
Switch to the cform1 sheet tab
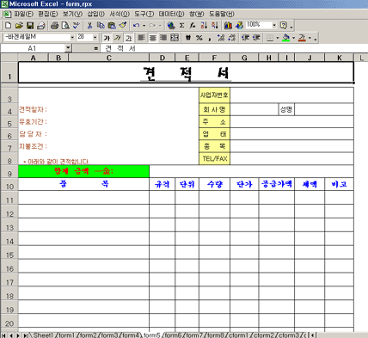(x=239, y=335)
